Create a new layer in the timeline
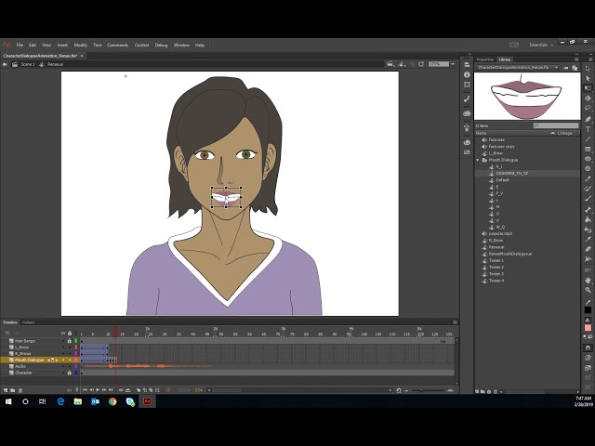The height and width of the screenshot is (446, 595). [6, 390]
